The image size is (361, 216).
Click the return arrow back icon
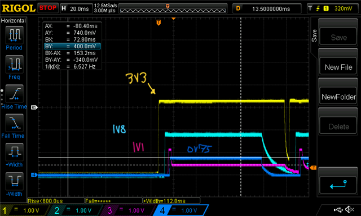338,184
